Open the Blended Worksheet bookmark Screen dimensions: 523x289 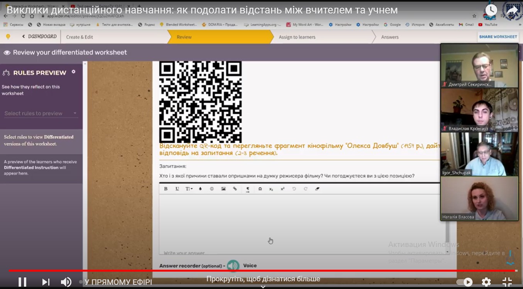(178, 25)
